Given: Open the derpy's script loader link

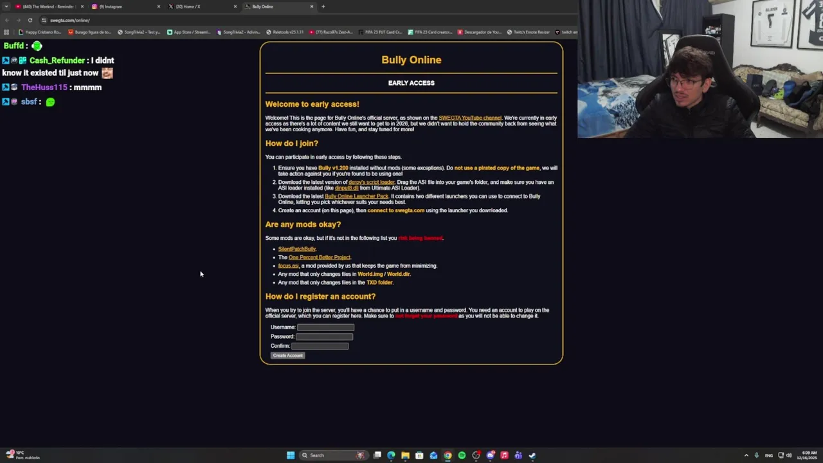Looking at the screenshot, I should pyautogui.click(x=372, y=182).
